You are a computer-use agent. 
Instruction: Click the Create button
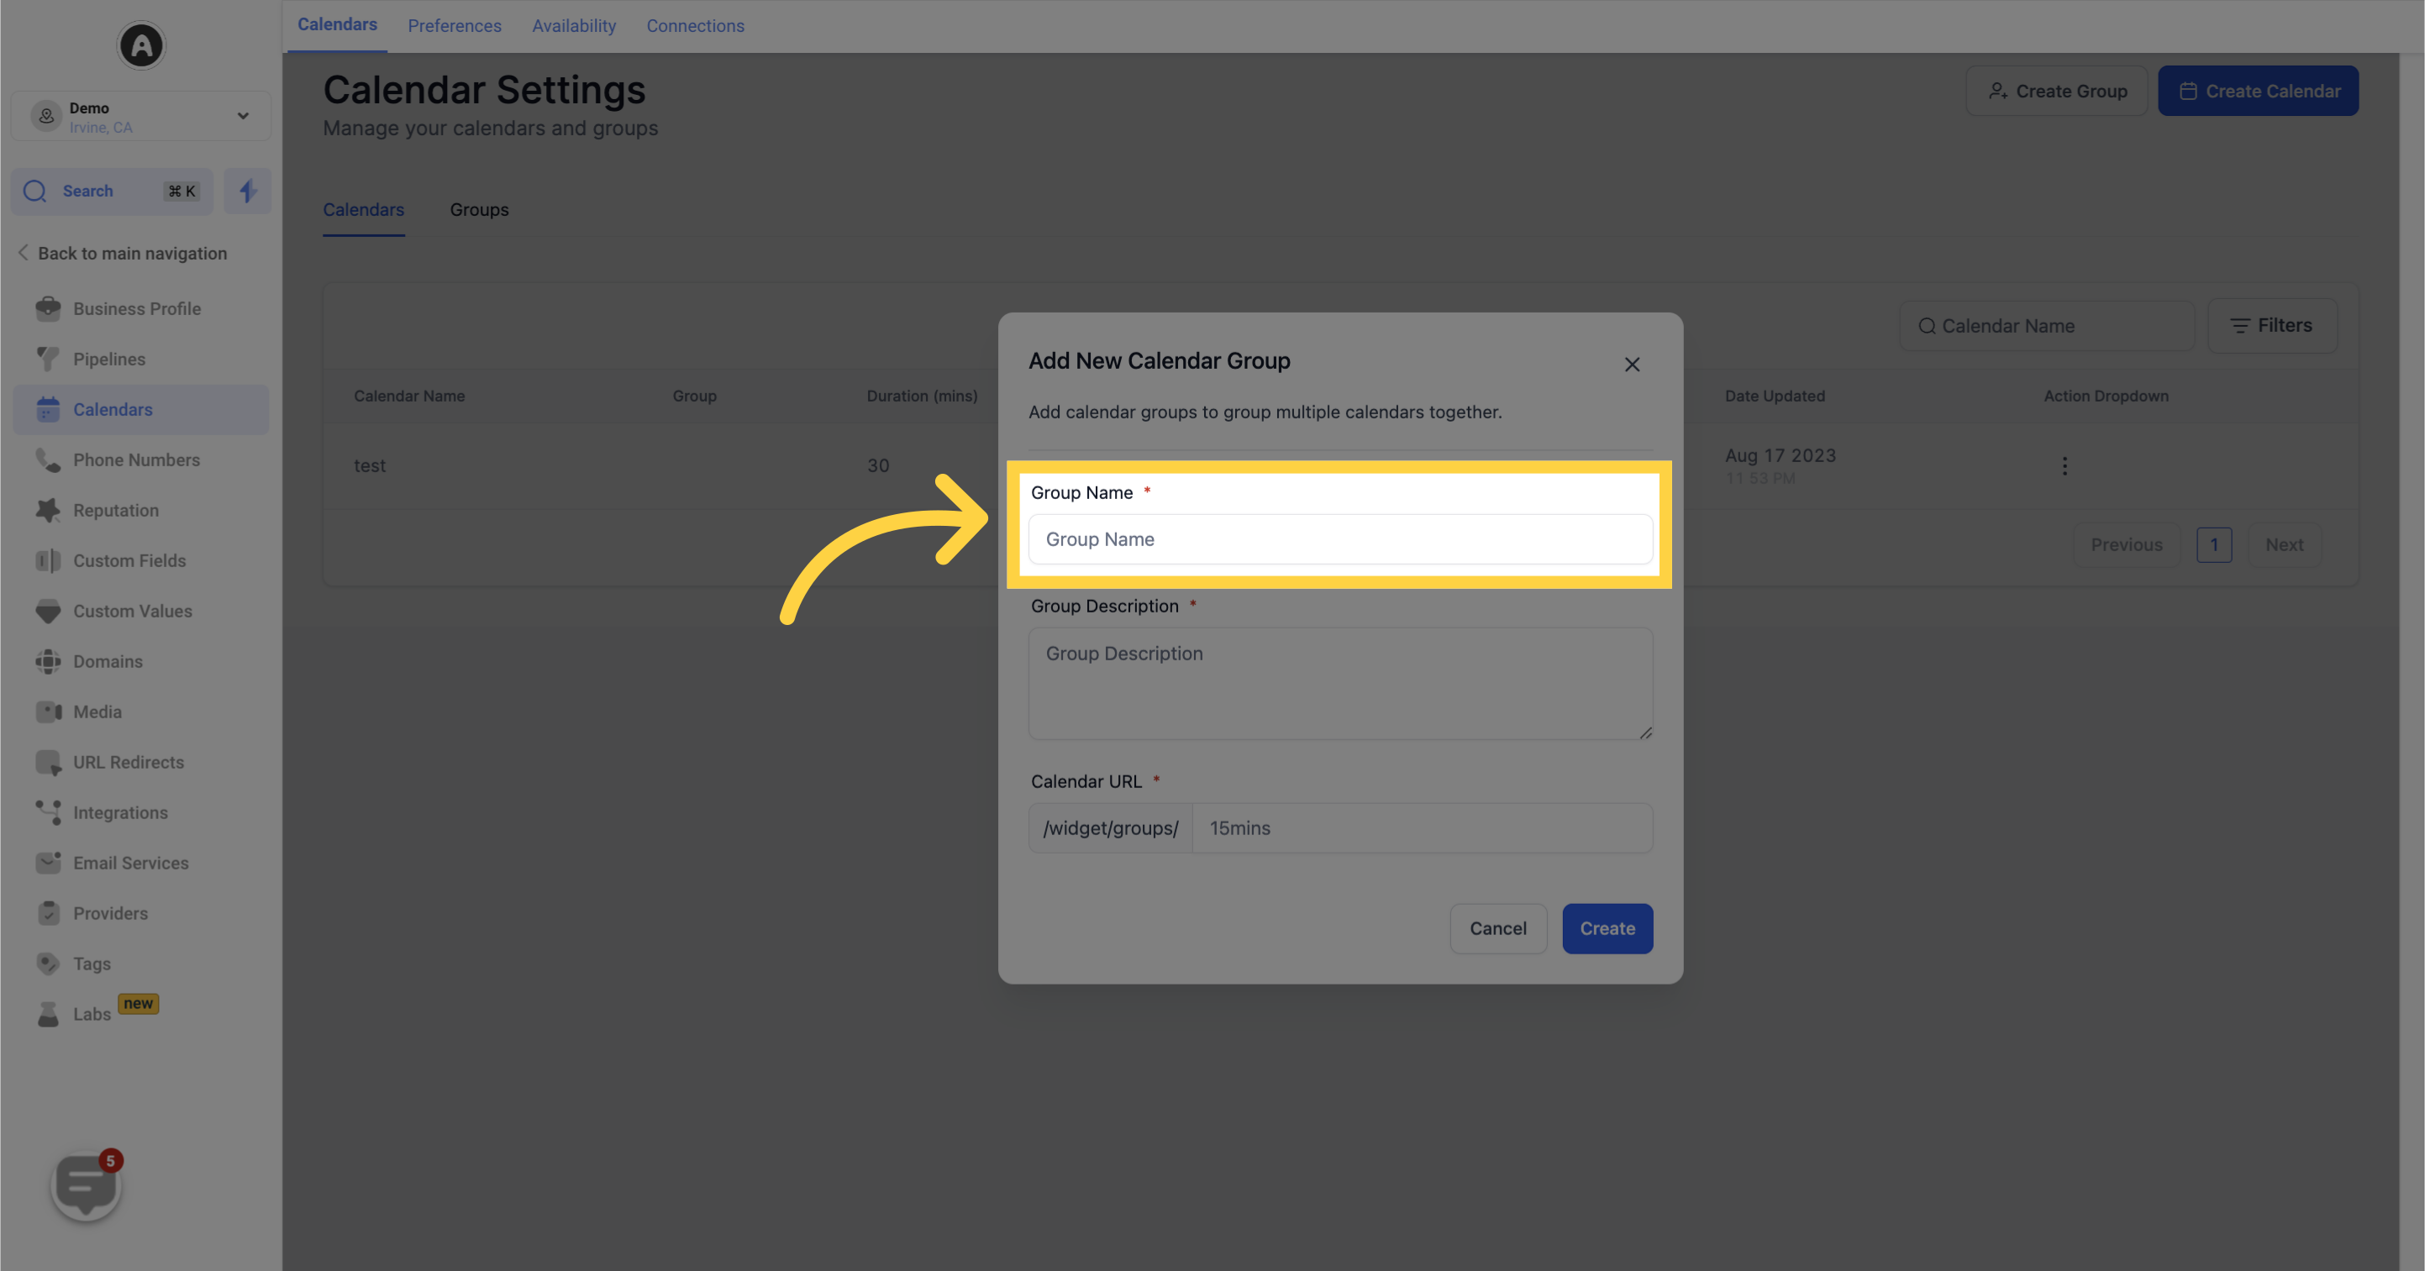click(x=1607, y=928)
